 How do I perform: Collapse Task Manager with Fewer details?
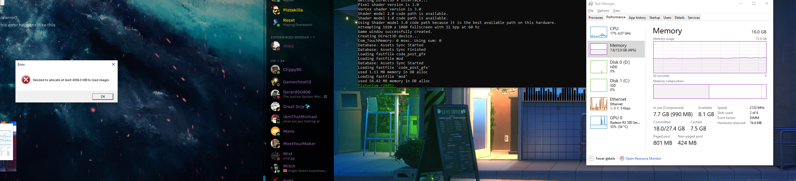[x=602, y=159]
